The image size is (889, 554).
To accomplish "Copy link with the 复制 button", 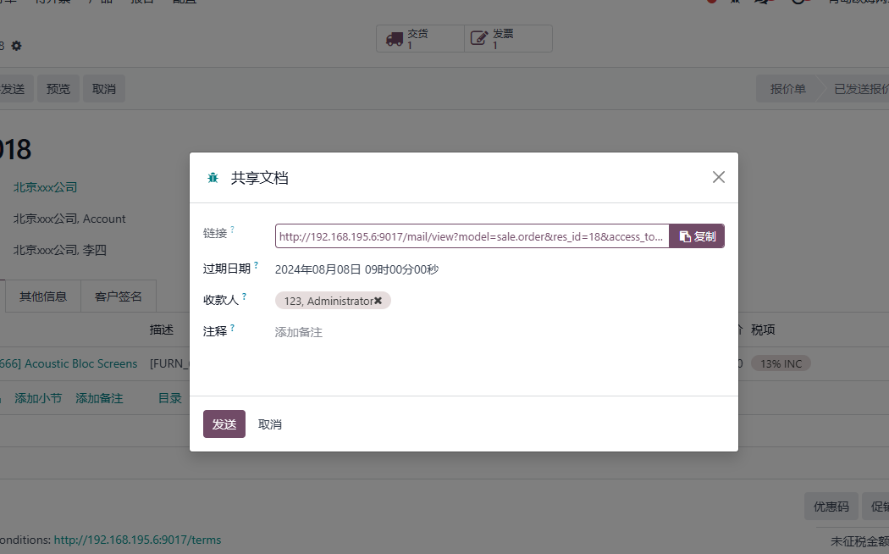I will point(697,235).
